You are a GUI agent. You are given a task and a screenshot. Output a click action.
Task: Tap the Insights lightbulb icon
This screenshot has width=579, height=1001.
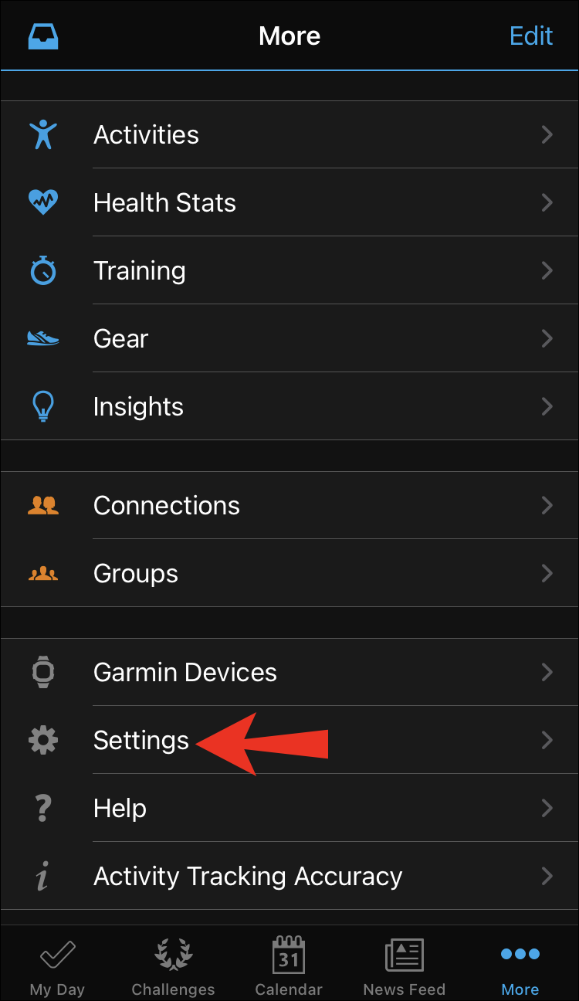(43, 406)
